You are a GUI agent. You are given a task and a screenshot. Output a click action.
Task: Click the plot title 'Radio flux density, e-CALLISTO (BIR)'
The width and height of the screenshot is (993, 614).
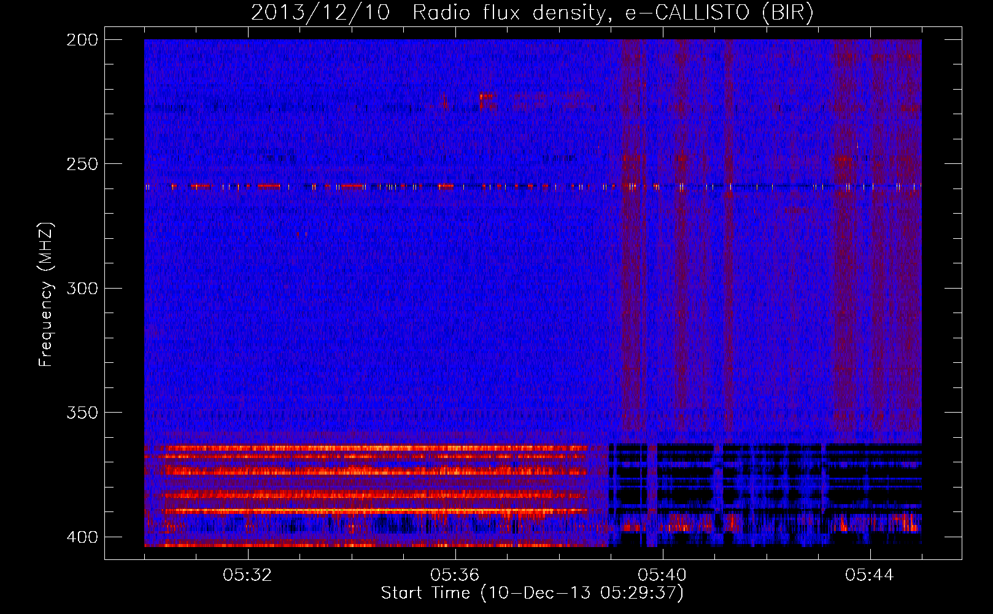pos(612,12)
